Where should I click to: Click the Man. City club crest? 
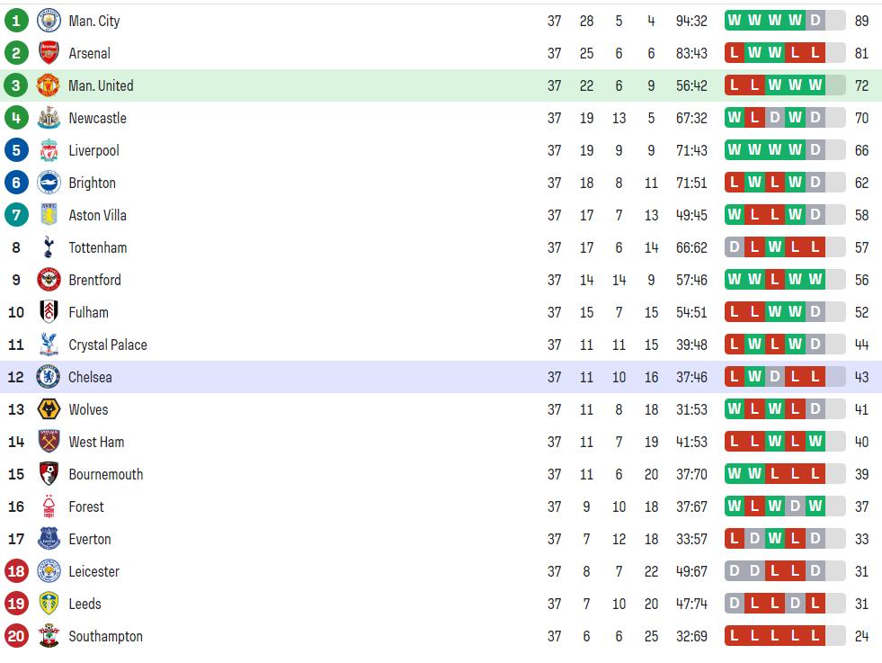[x=49, y=21]
